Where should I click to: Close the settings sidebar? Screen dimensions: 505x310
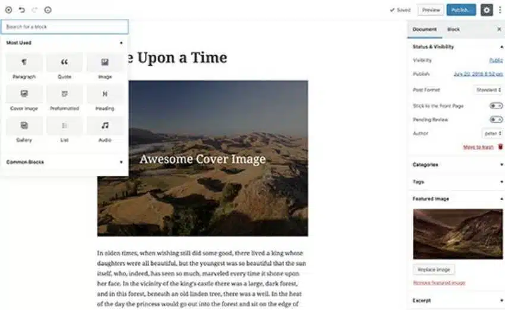(x=499, y=29)
